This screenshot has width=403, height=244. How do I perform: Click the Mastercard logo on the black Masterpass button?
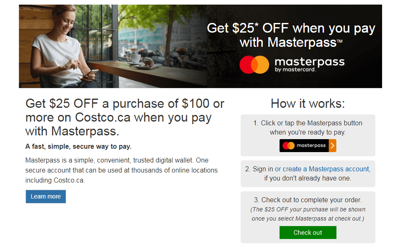[x=289, y=145]
